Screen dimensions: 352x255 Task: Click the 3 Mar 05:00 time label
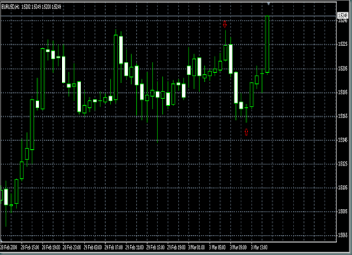click(217, 247)
